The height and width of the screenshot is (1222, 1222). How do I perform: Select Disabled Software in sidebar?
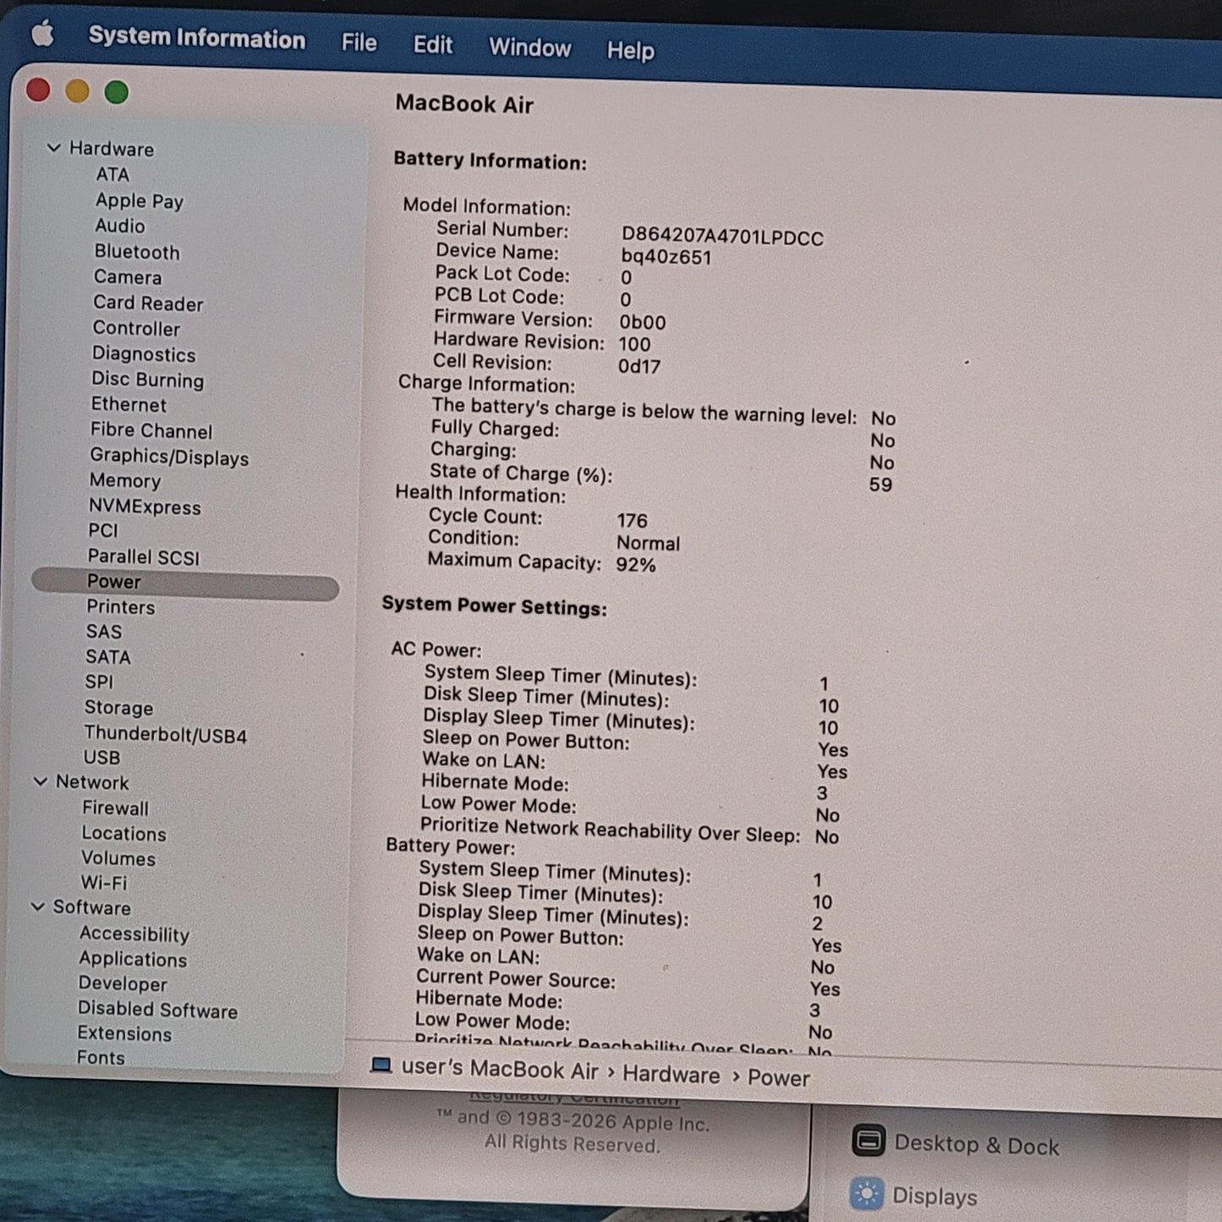[x=158, y=1010]
